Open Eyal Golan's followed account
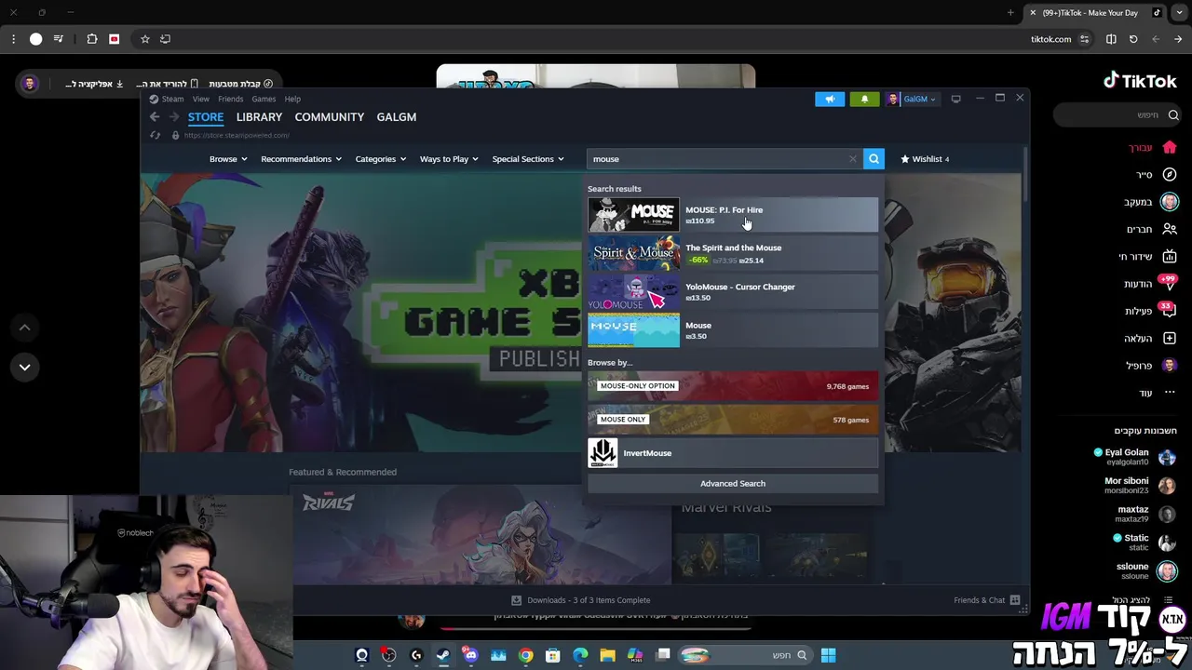 [1134, 457]
